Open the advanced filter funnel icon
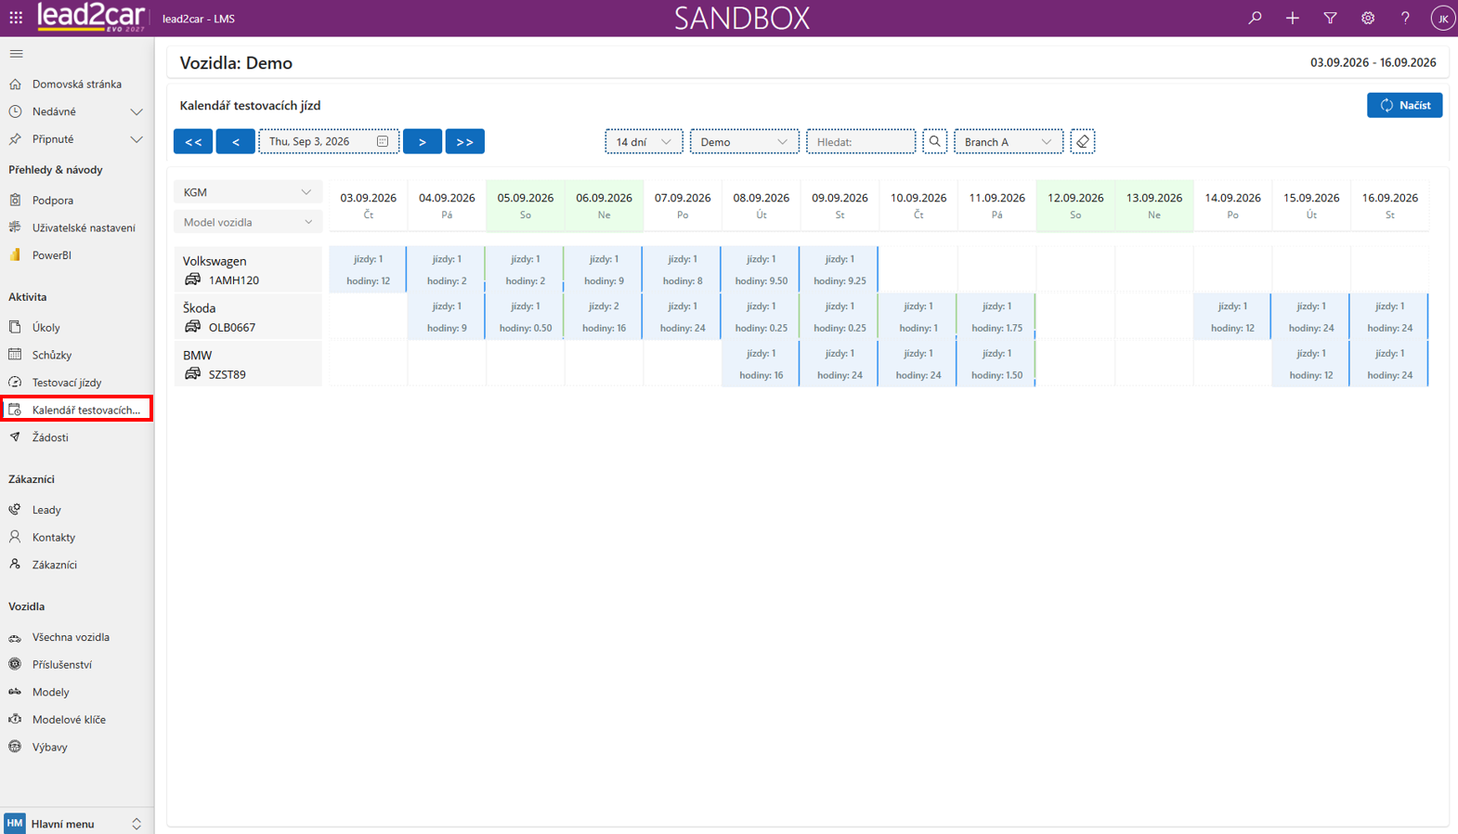This screenshot has height=834, width=1458. [1330, 18]
